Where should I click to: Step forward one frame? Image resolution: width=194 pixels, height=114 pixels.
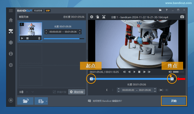[144, 72]
